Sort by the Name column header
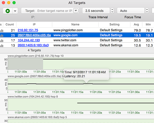The image size is (154, 123). 75,24
